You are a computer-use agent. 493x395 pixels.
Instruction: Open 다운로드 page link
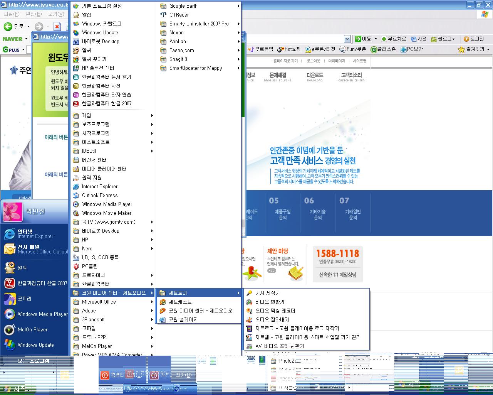coord(315,76)
